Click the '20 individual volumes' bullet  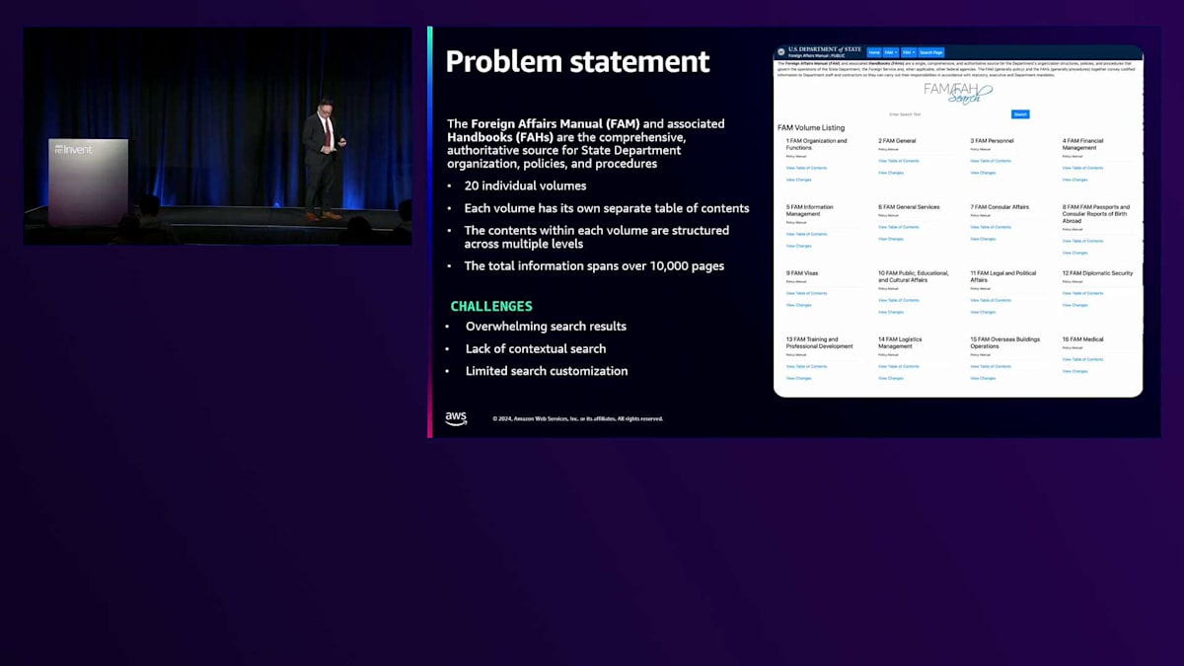coord(526,185)
